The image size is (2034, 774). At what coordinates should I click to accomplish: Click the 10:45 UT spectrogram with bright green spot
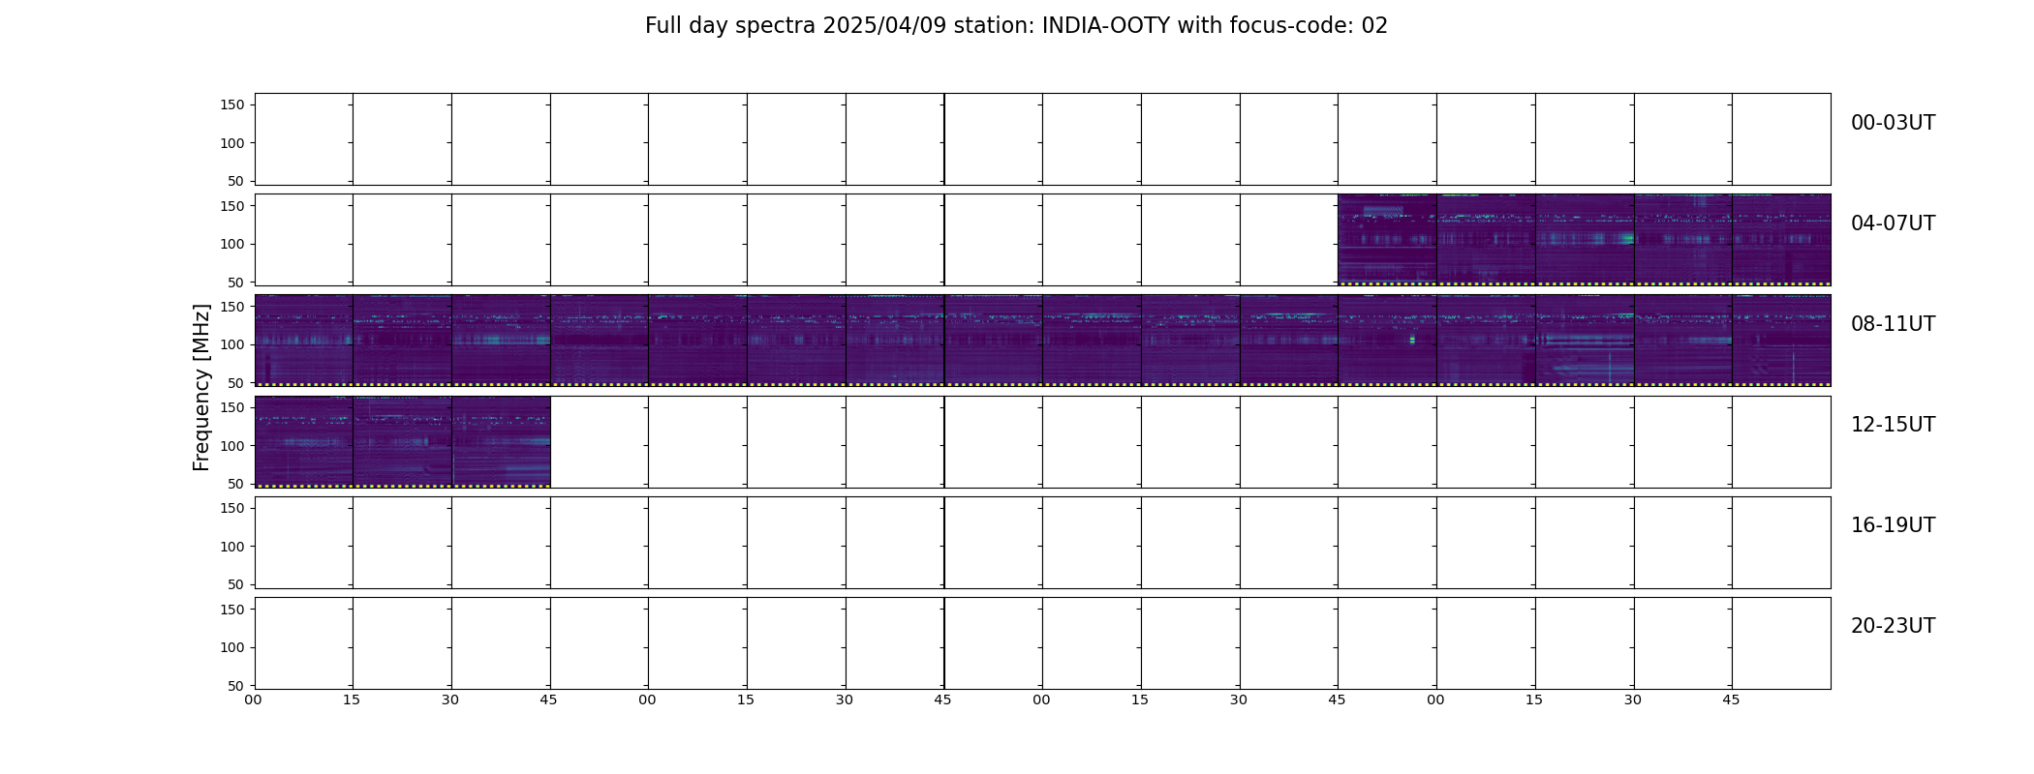coord(1387,341)
